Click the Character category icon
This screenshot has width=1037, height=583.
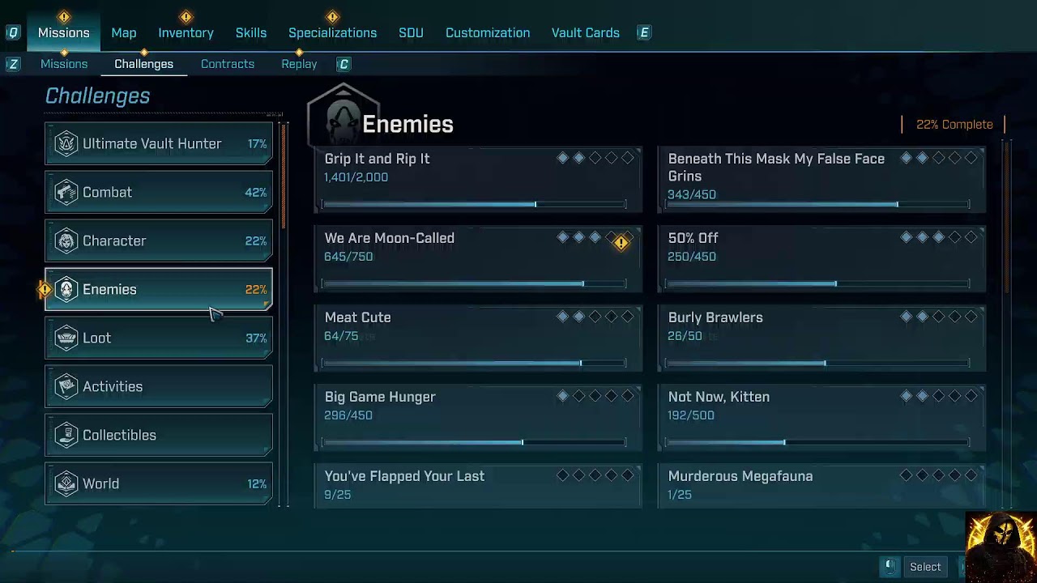coord(66,241)
